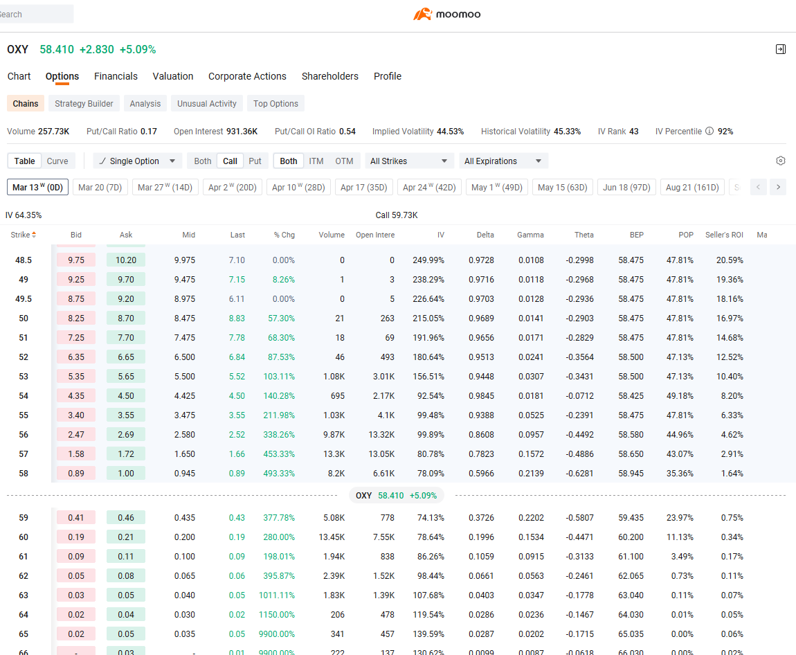
Task: Open the Options tab
Action: coord(62,76)
